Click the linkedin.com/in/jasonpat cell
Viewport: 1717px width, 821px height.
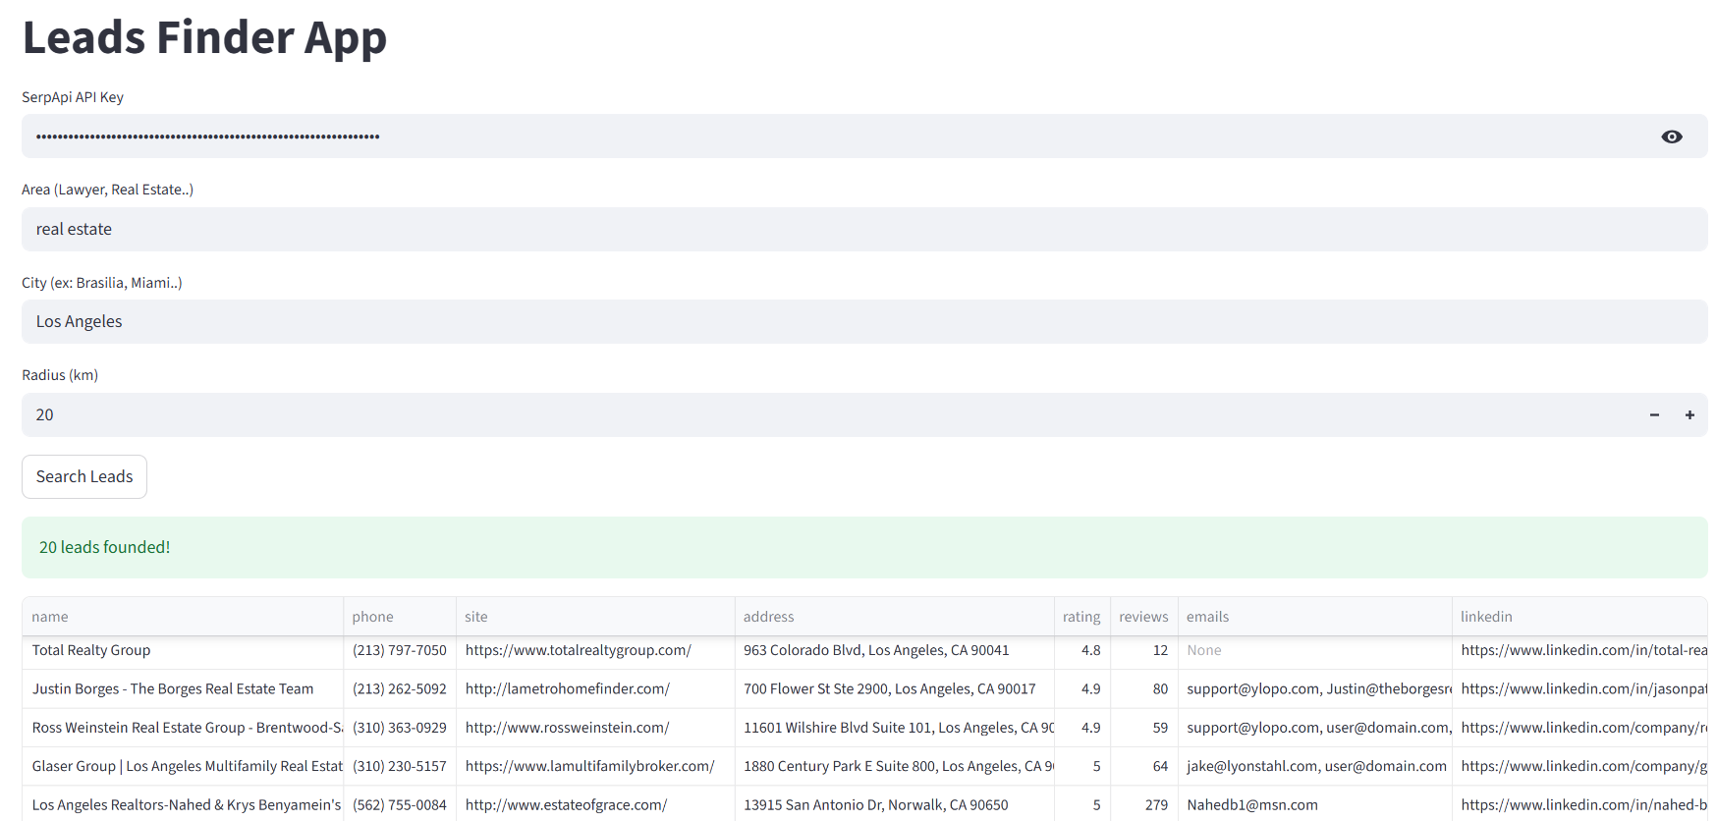[1579, 689]
